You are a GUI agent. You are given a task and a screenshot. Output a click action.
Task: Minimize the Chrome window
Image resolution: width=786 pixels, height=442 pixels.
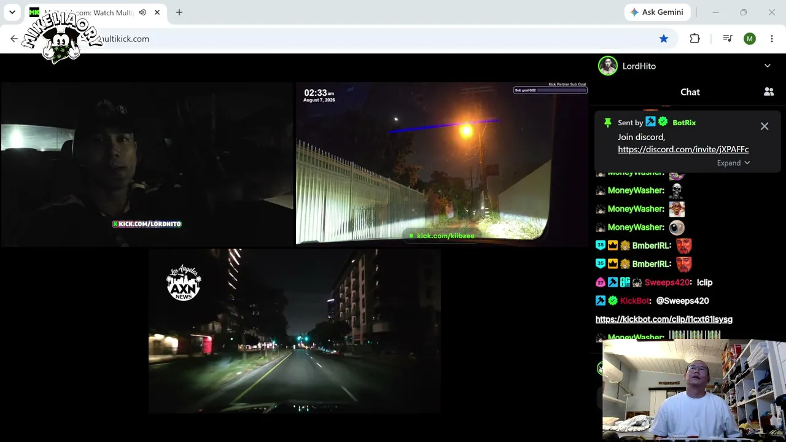(715, 12)
